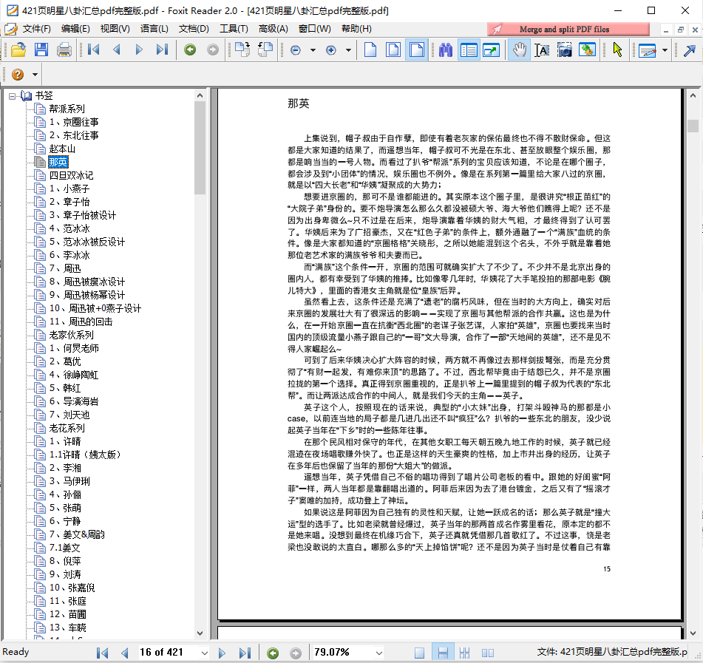Select the Hand tool
Viewport: 703px width, 663px height.
pos(520,50)
